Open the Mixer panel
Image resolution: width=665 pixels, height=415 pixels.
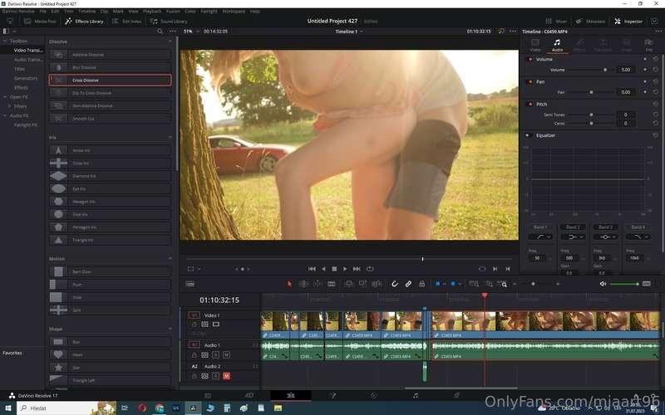(x=556, y=22)
